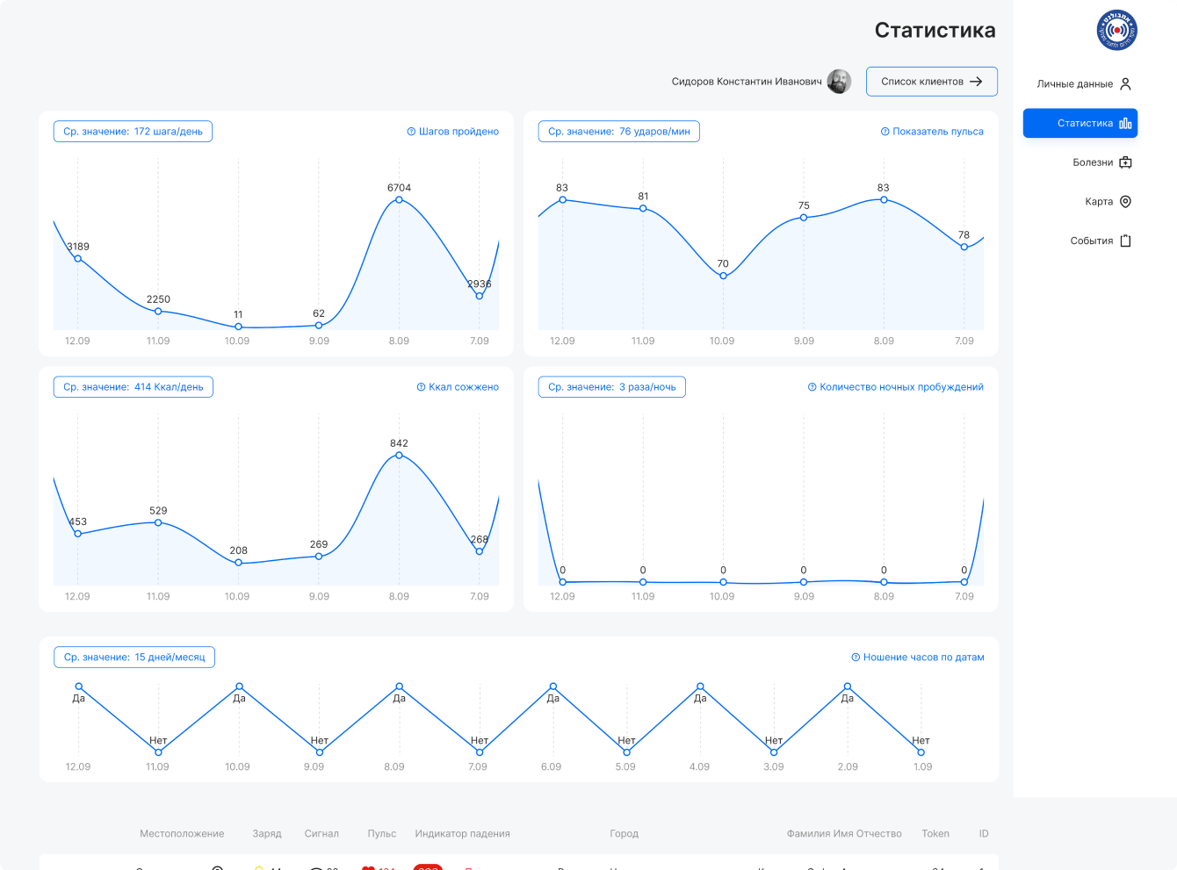The width and height of the screenshot is (1177, 870).
Task: Click the 842 data point on calories chart
Action: click(x=399, y=455)
